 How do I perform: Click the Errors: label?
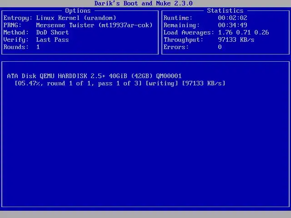(176, 47)
